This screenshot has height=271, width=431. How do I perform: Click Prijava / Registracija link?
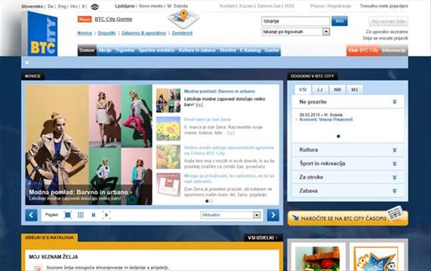331,6
